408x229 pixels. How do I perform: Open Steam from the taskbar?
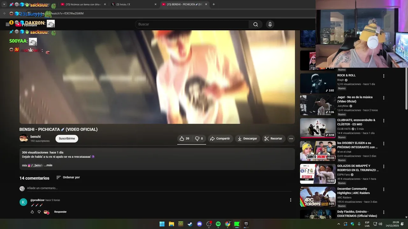[x=190, y=224]
